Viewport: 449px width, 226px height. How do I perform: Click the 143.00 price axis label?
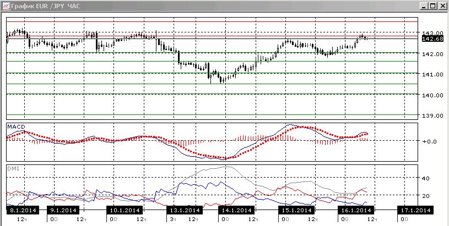pos(432,33)
